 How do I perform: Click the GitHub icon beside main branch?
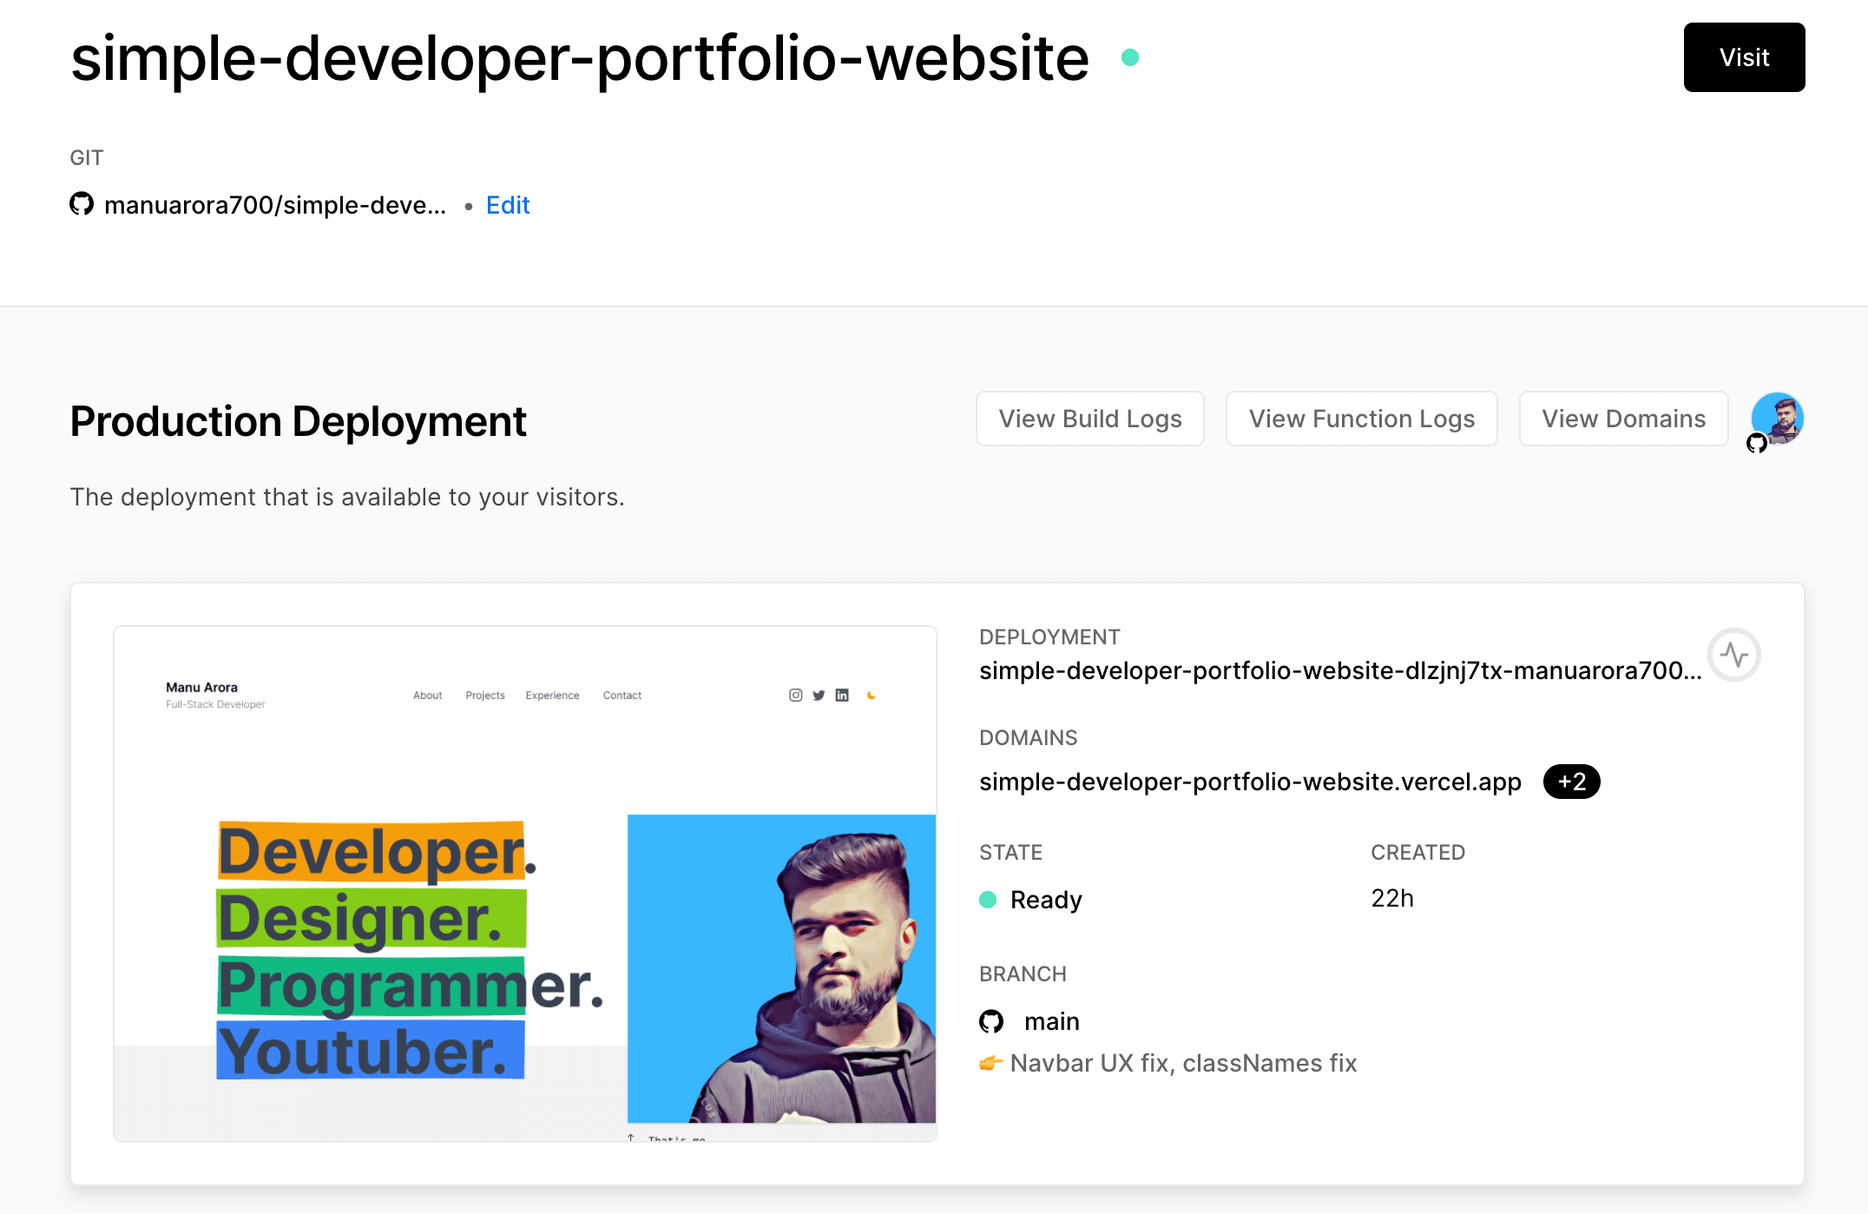991,1021
